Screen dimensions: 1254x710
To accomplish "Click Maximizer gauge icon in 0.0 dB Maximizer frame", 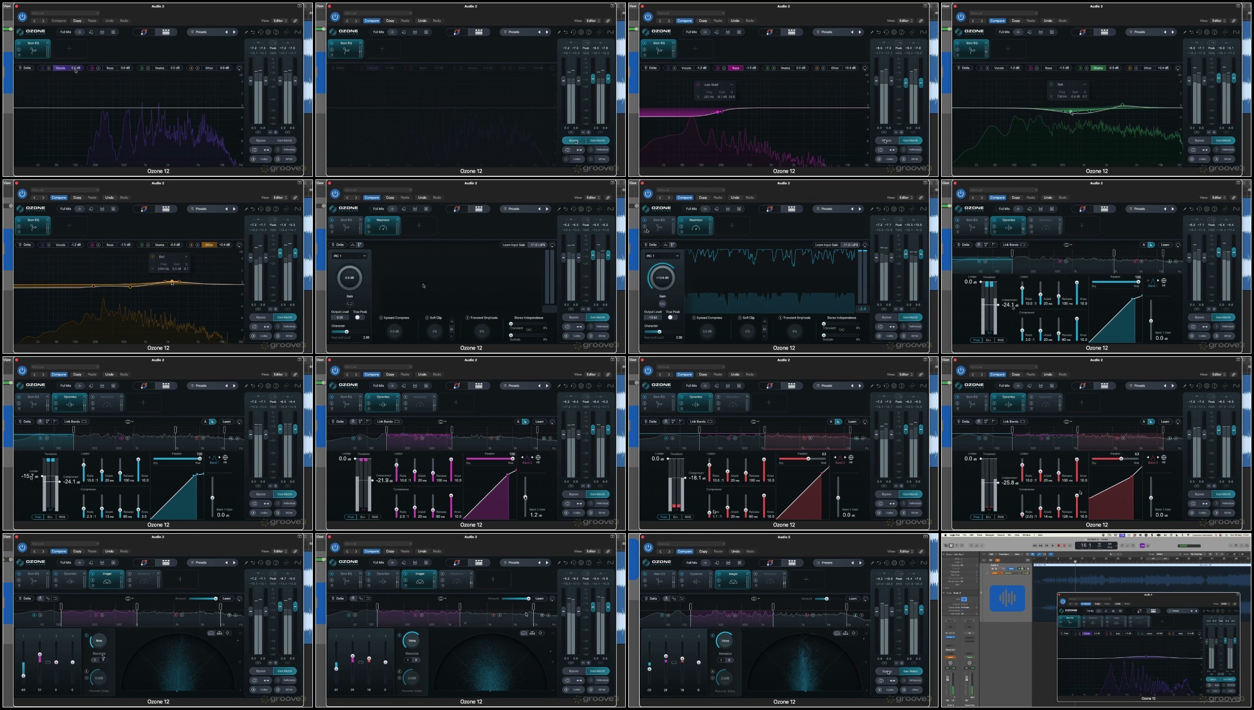I will [383, 228].
